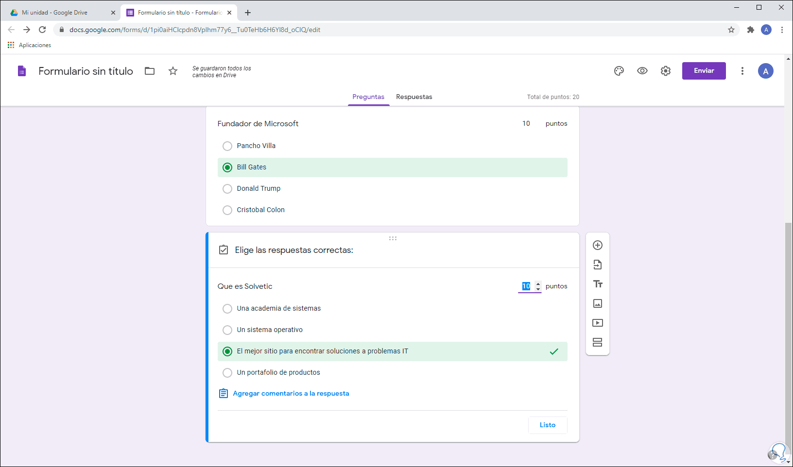Select the Bill Gates radio option
The height and width of the screenshot is (467, 793).
tap(227, 167)
